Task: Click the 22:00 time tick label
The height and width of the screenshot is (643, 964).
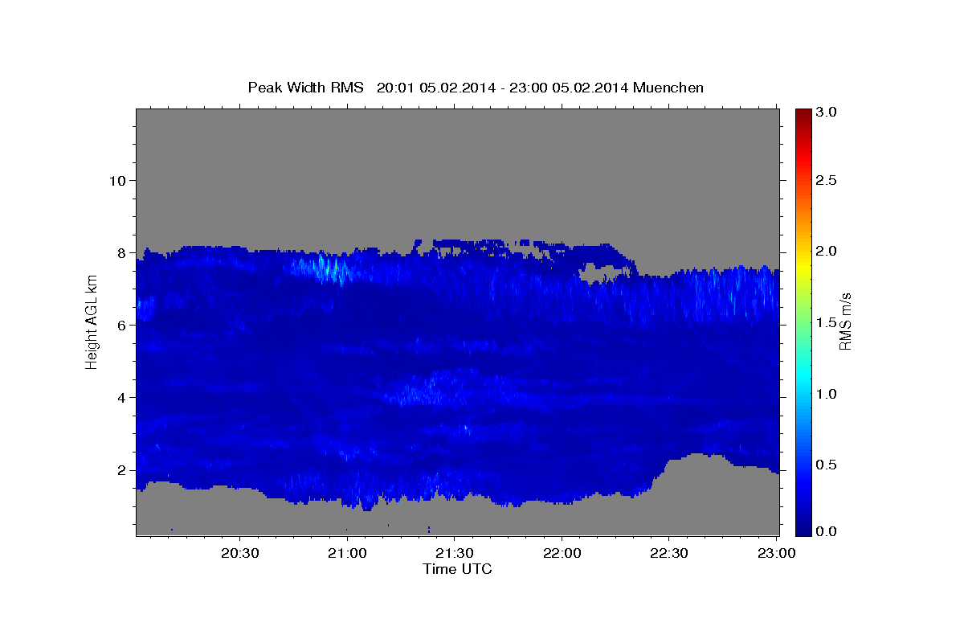Action: coord(562,553)
